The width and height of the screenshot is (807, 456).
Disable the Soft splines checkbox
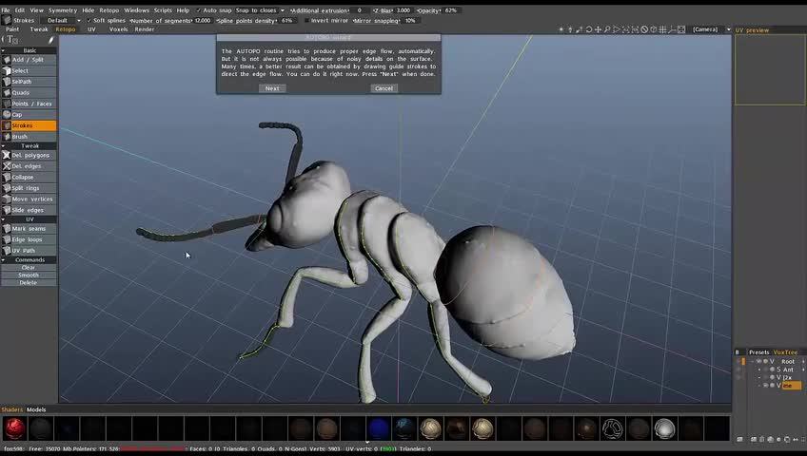click(x=91, y=20)
